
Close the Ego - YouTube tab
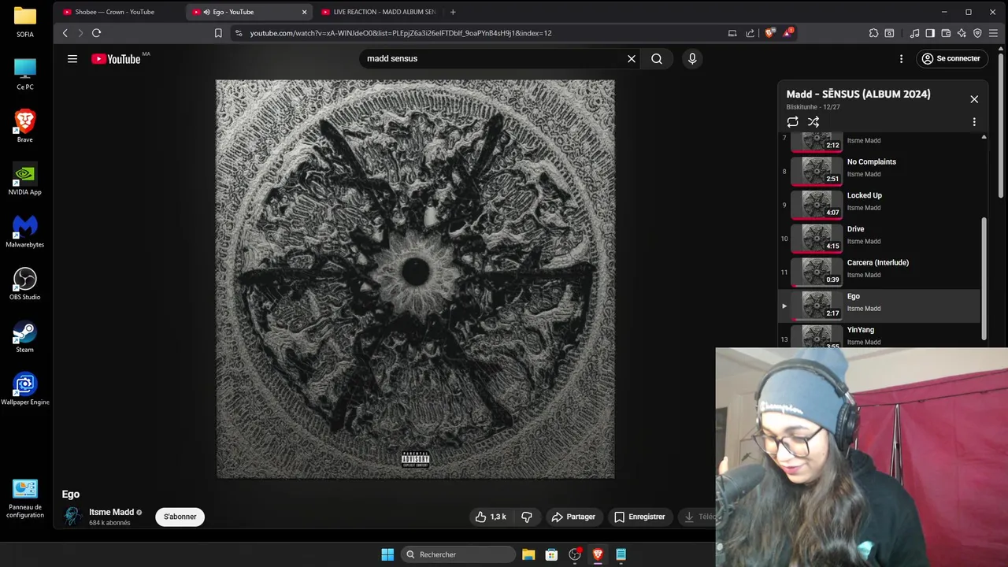pos(304,12)
